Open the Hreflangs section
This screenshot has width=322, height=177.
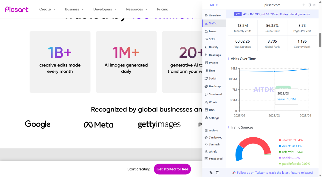point(214,86)
